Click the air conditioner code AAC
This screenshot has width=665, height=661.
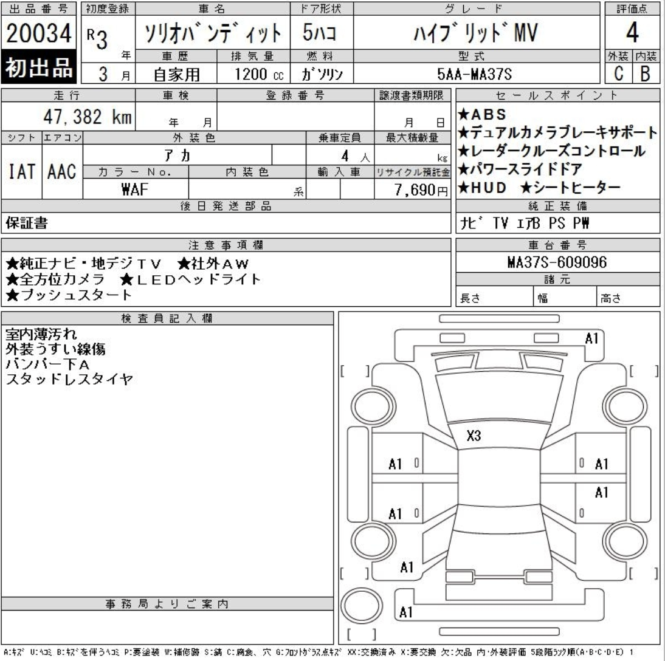[62, 172]
